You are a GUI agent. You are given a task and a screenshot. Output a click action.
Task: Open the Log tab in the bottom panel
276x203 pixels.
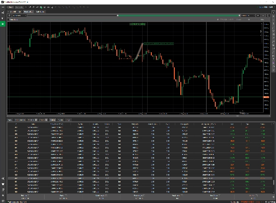point(68,120)
